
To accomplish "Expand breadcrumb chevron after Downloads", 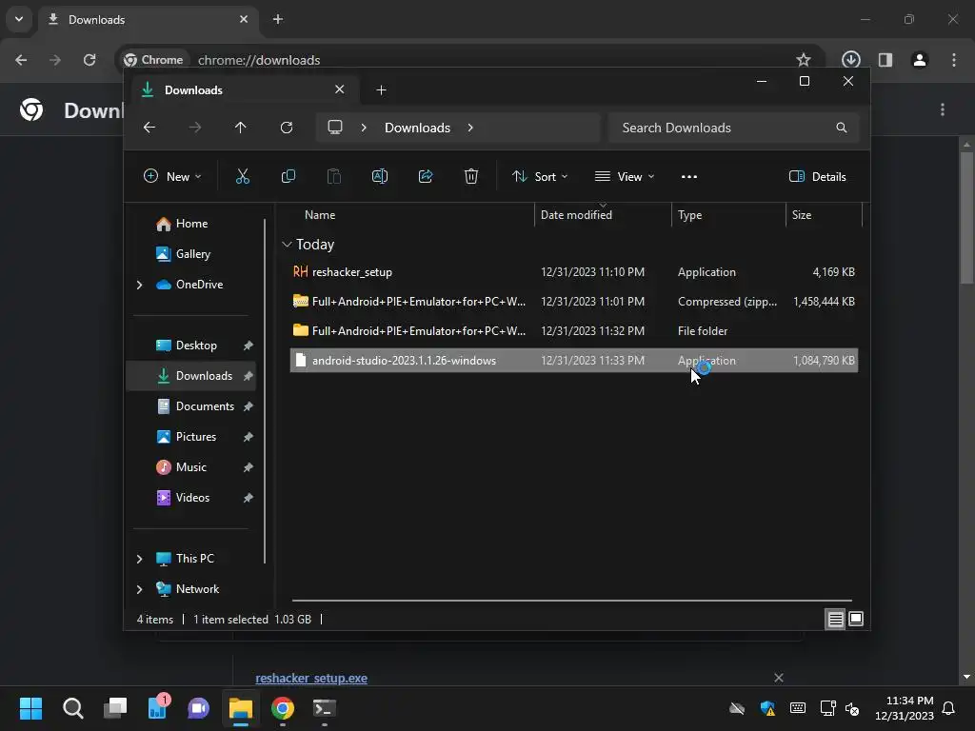I will point(470,128).
